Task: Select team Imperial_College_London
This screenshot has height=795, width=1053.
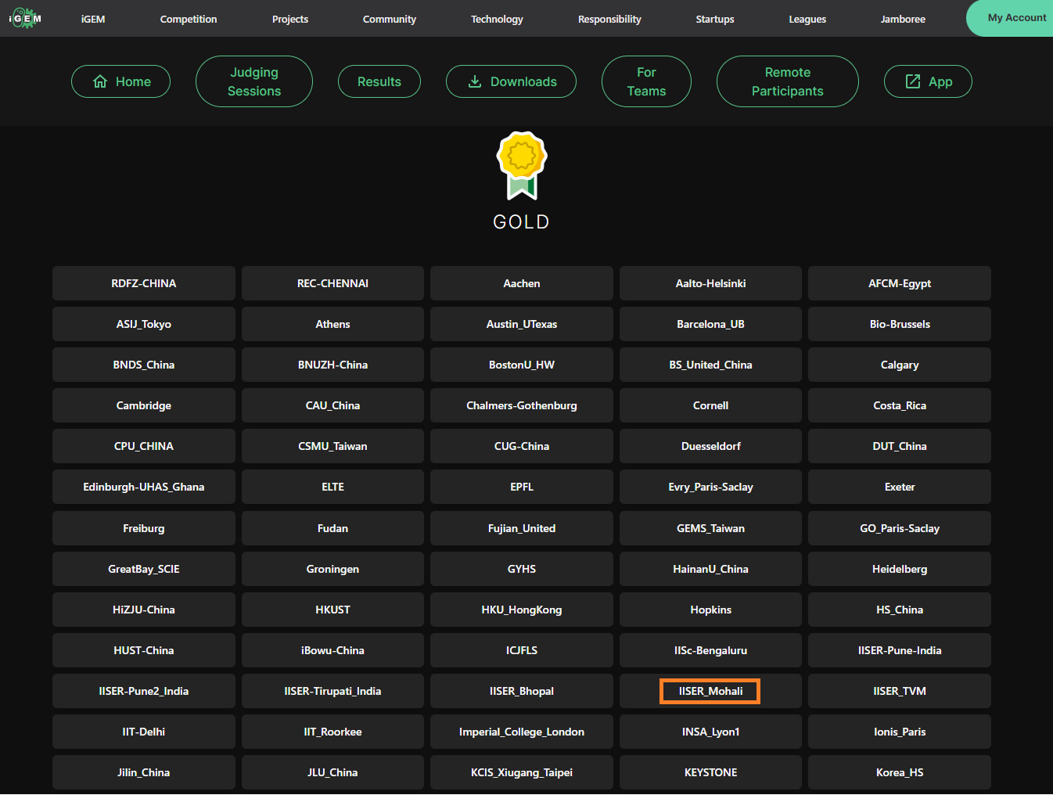Action: tap(522, 732)
